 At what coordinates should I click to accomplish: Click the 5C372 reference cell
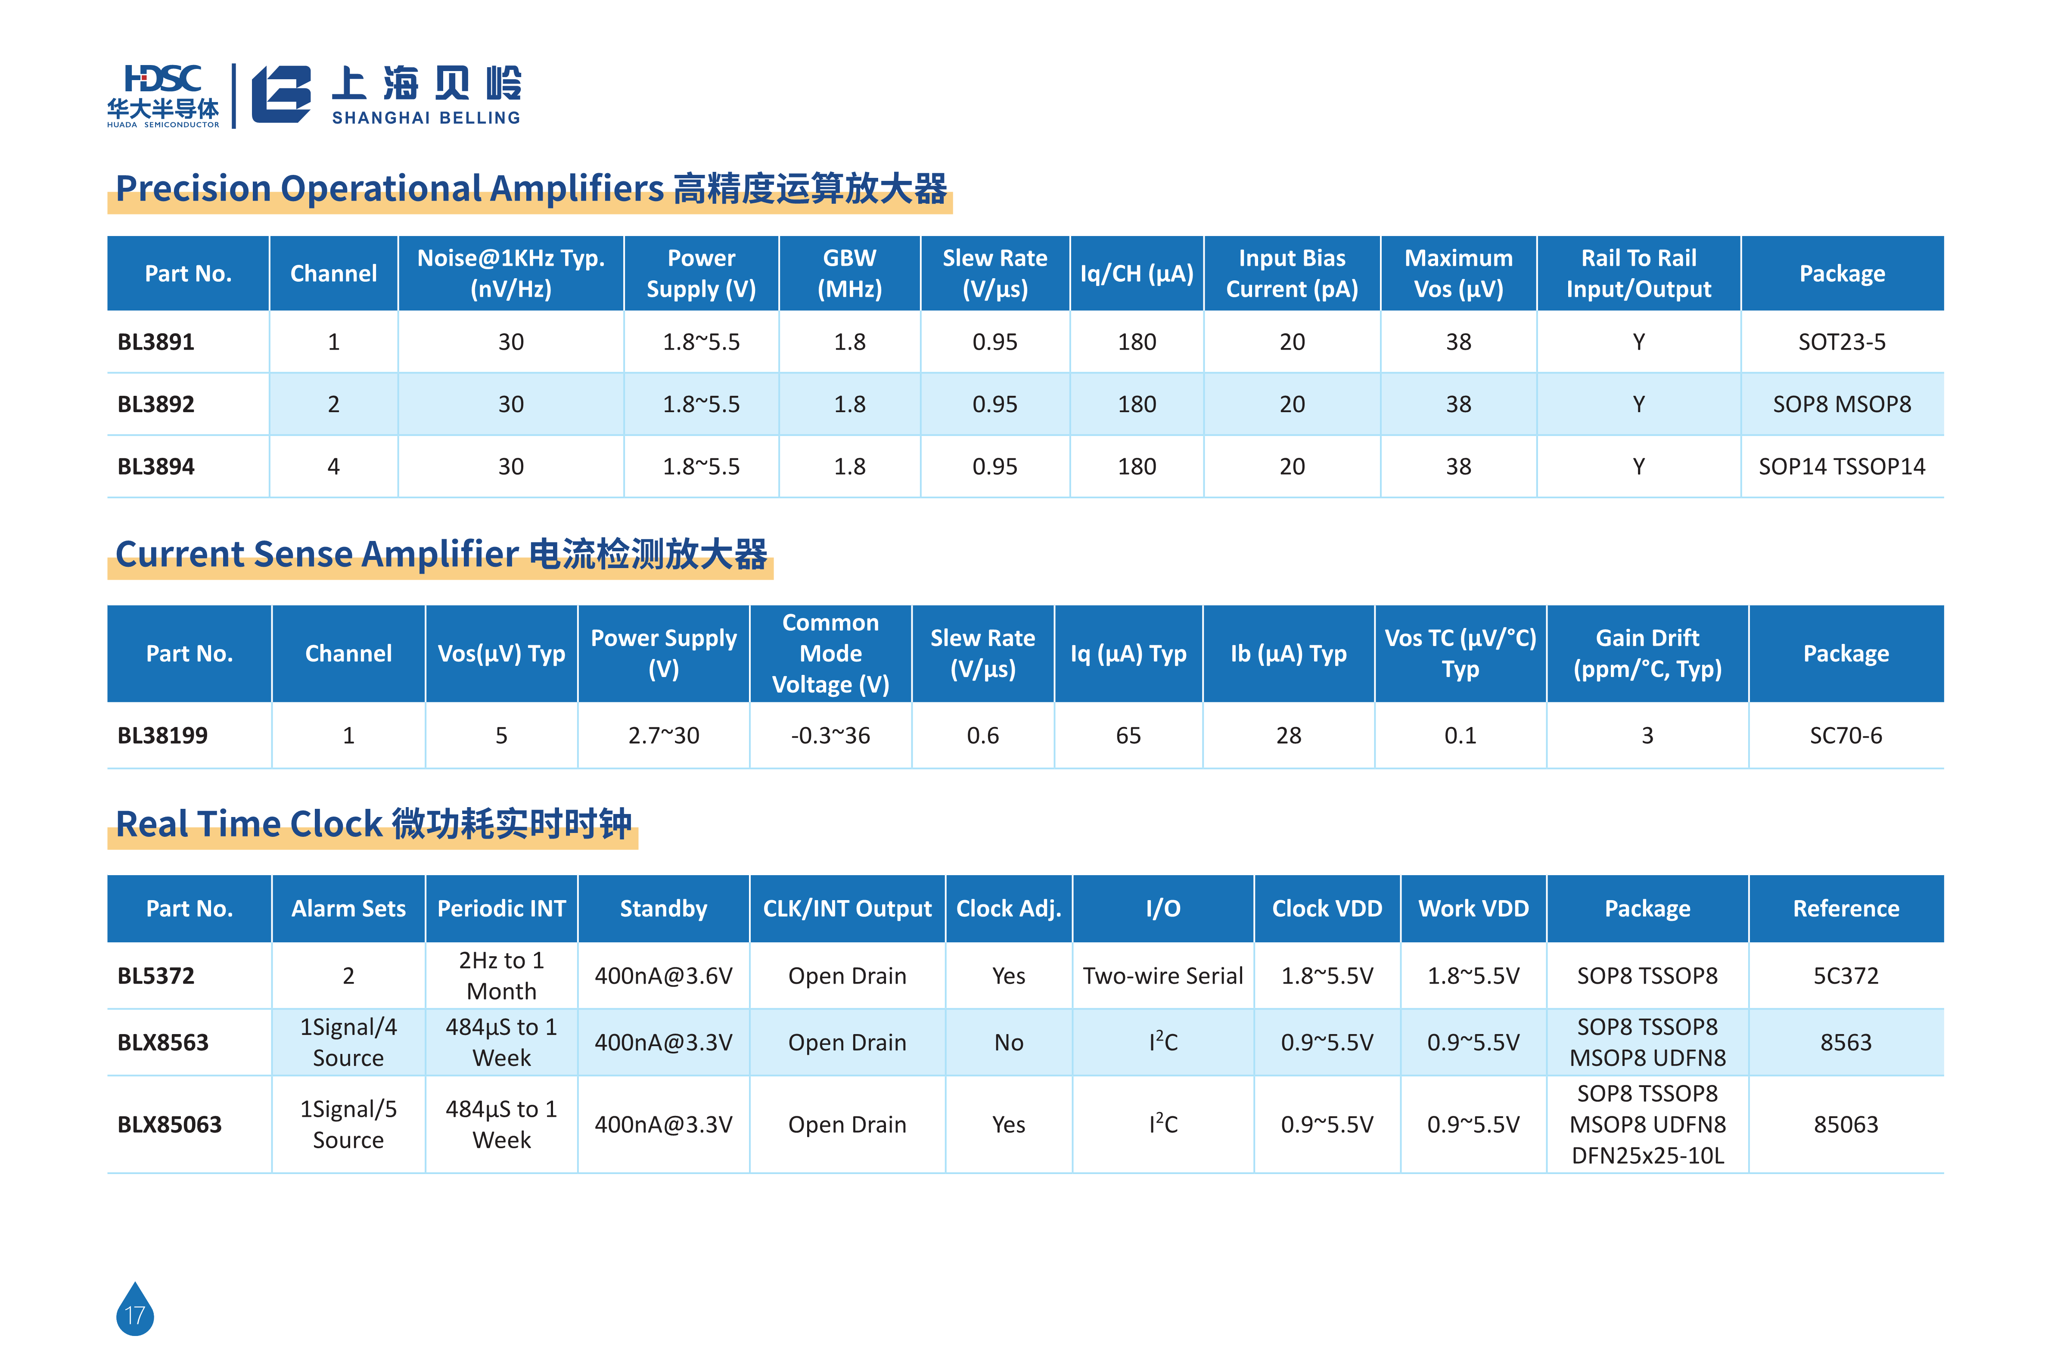coord(1846,976)
